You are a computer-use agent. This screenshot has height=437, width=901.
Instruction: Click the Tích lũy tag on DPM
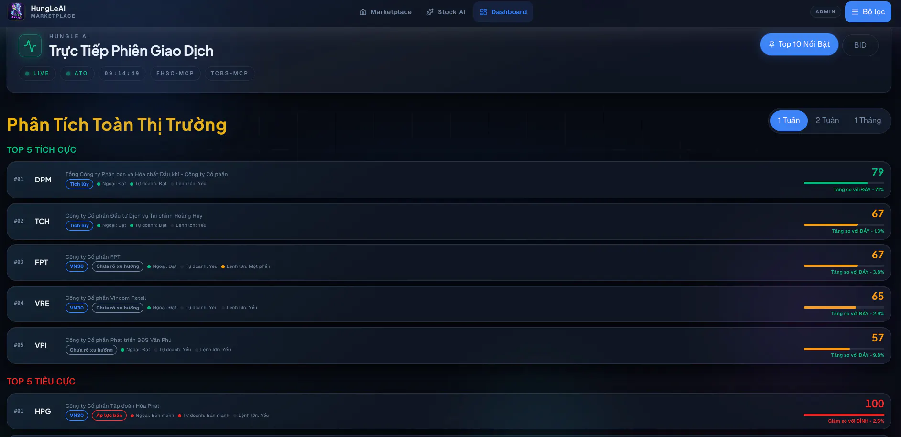pos(79,184)
